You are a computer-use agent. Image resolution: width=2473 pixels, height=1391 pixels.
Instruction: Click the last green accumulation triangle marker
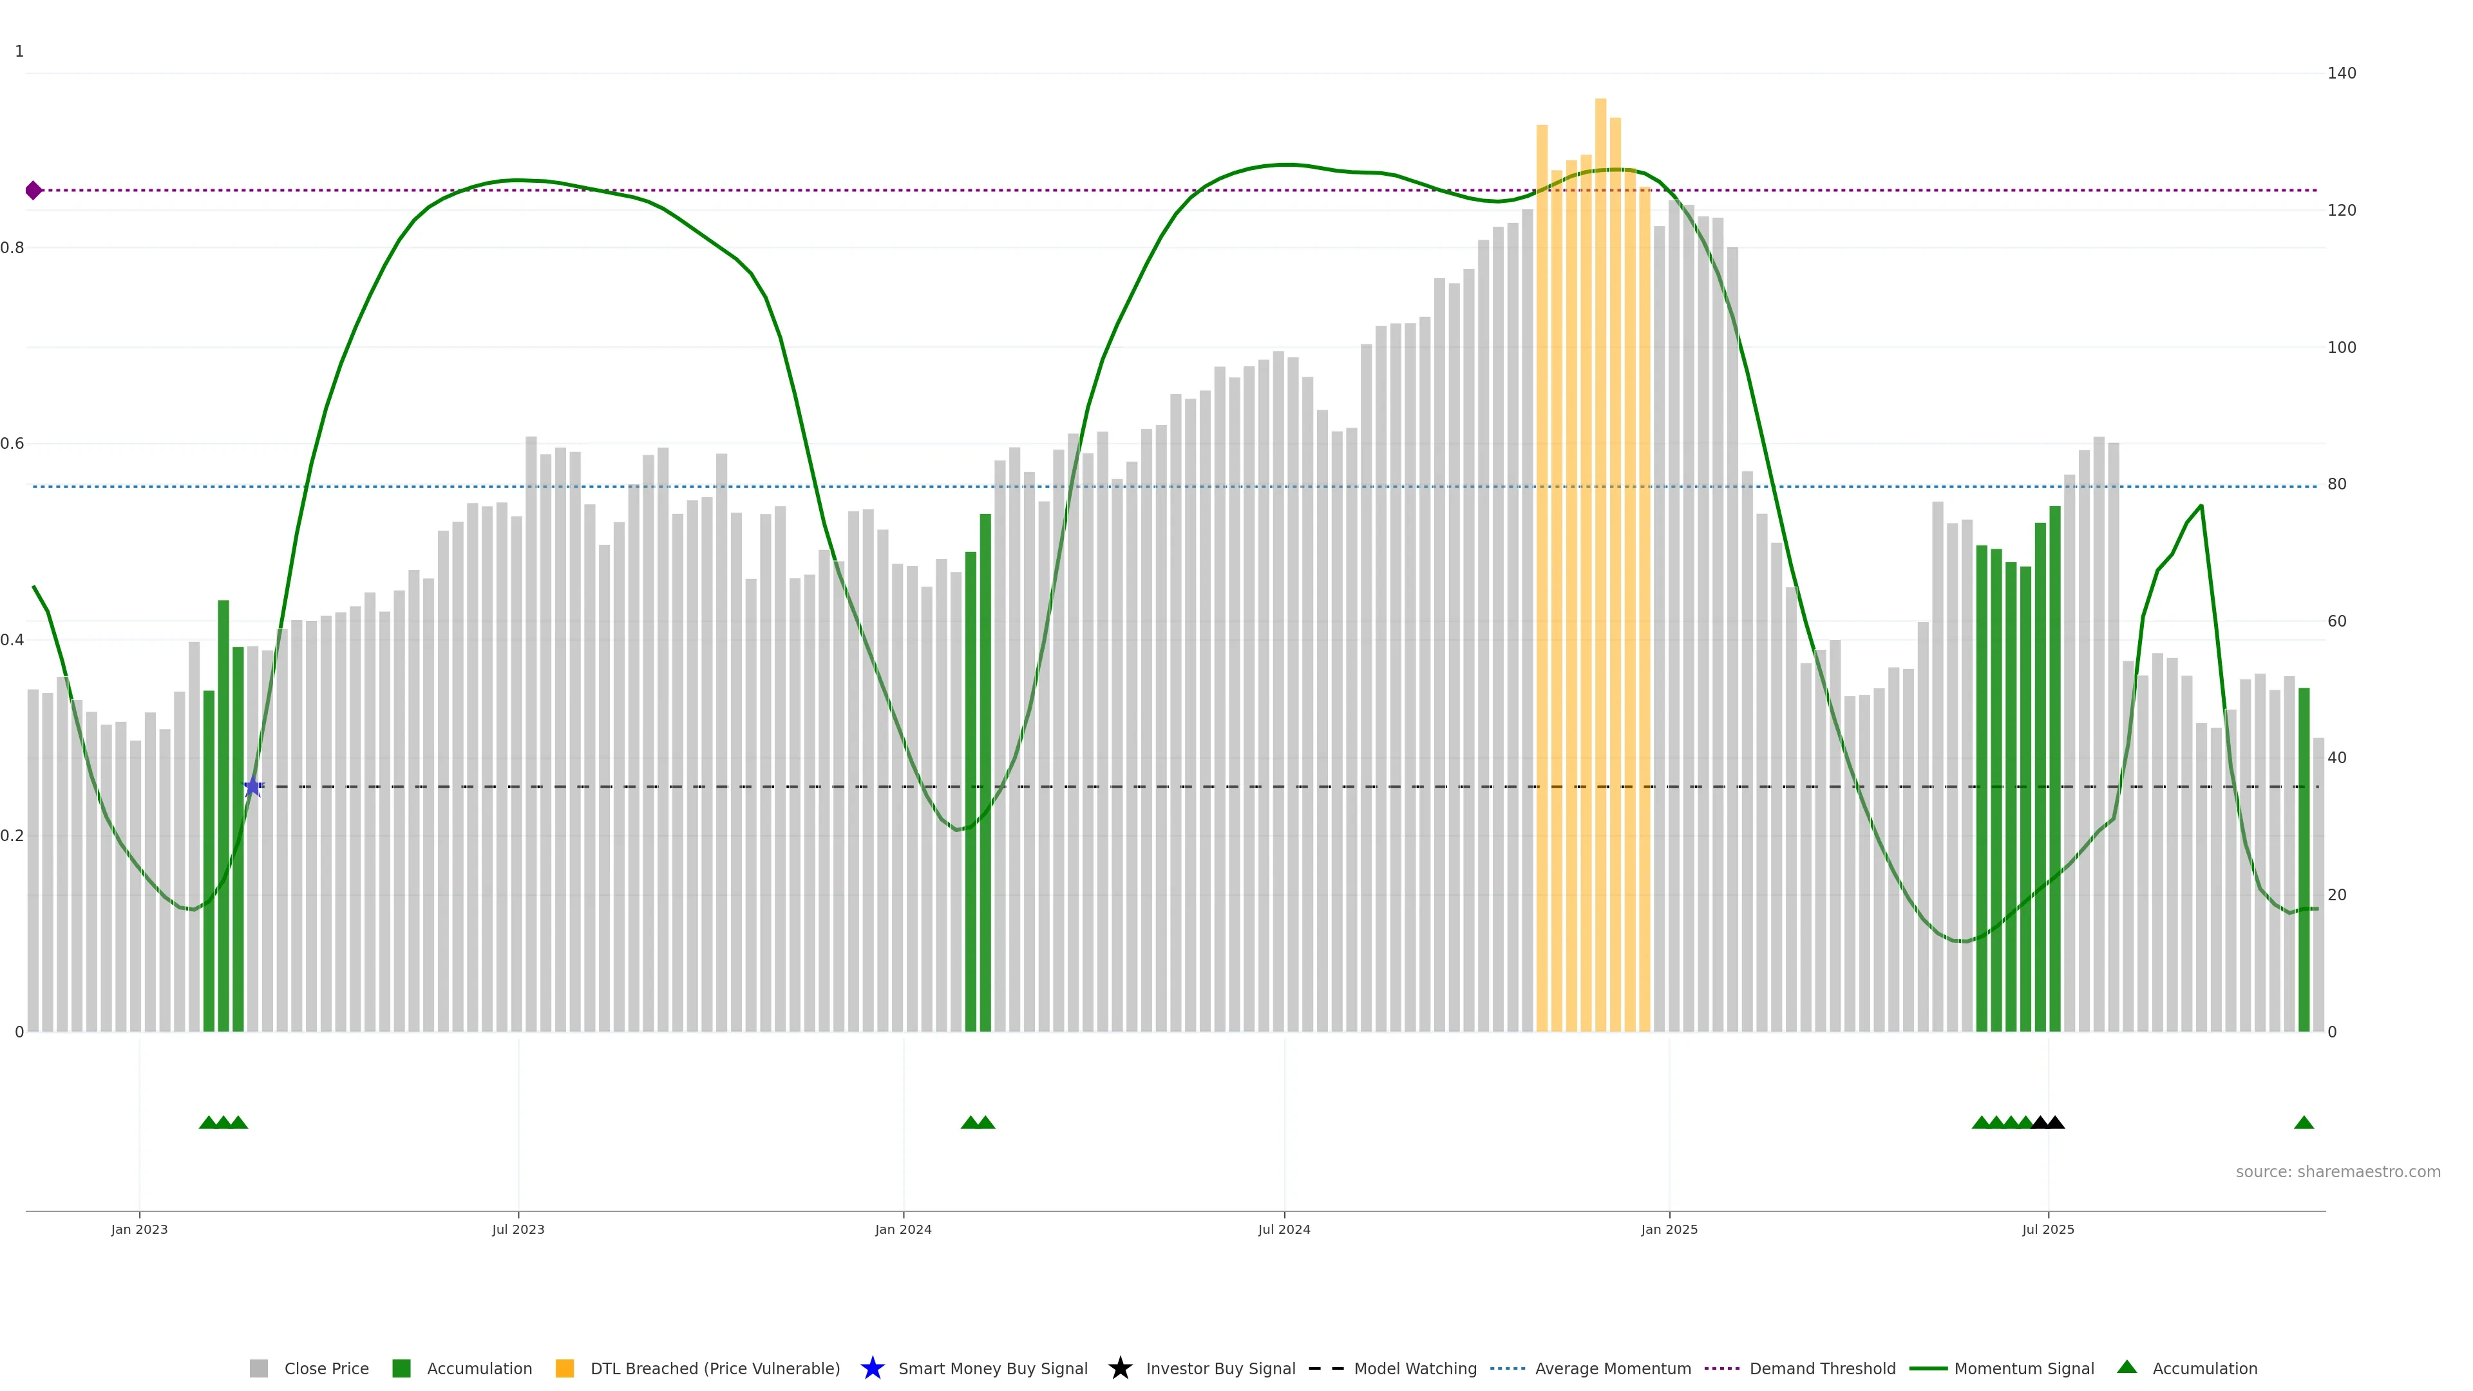pos(2303,1122)
